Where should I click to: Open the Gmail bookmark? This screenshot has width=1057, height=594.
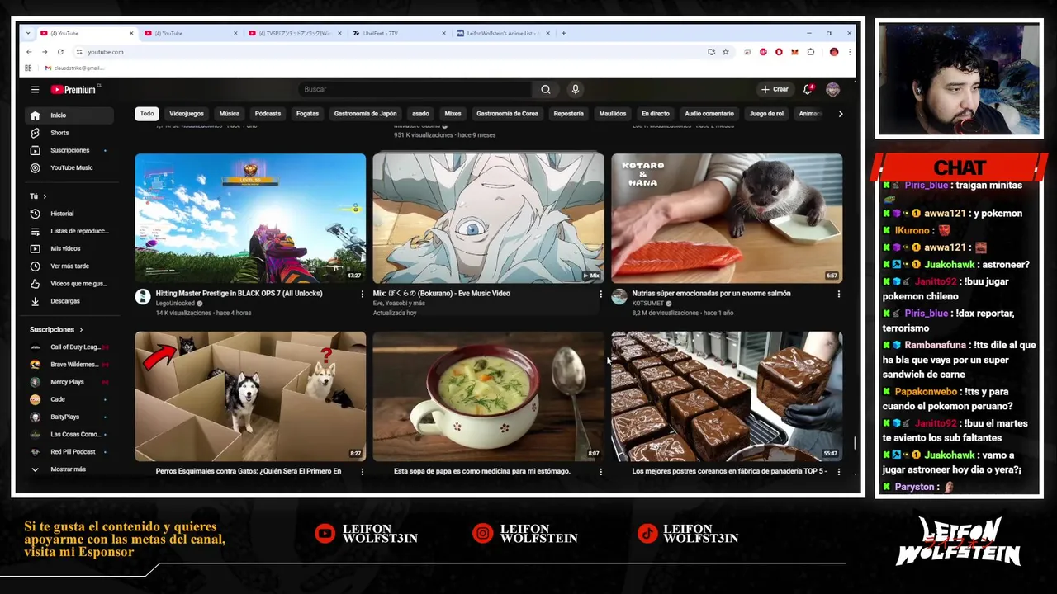(74, 68)
